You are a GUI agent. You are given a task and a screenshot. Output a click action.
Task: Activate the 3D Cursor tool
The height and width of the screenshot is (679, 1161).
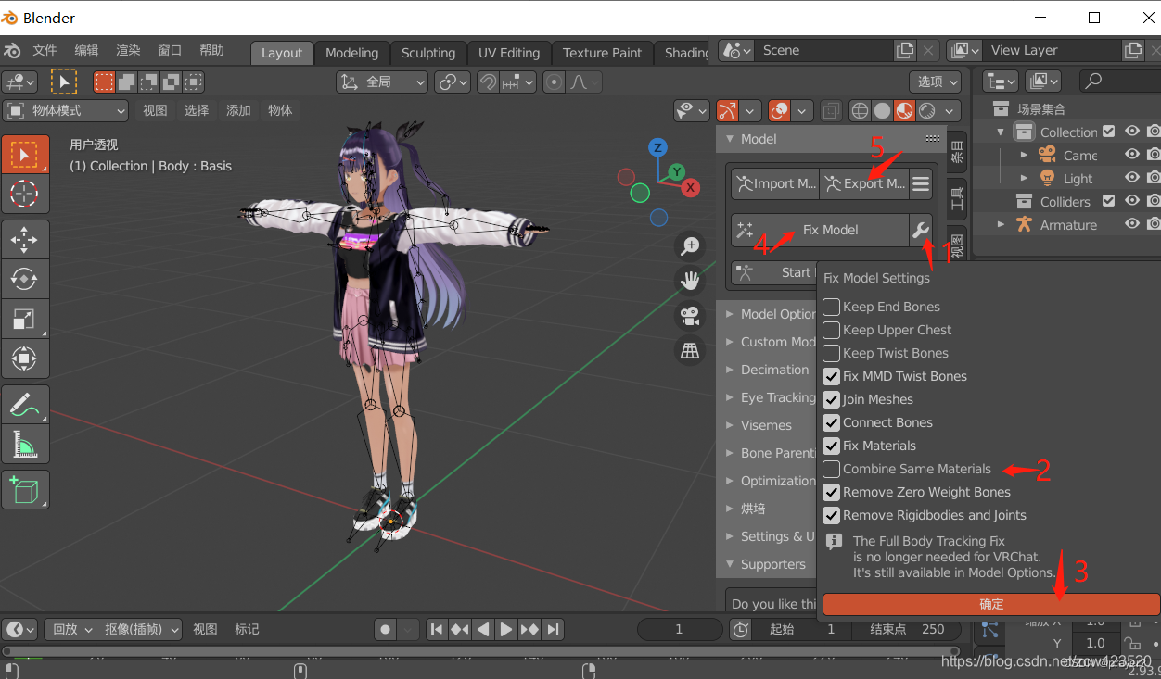click(24, 194)
